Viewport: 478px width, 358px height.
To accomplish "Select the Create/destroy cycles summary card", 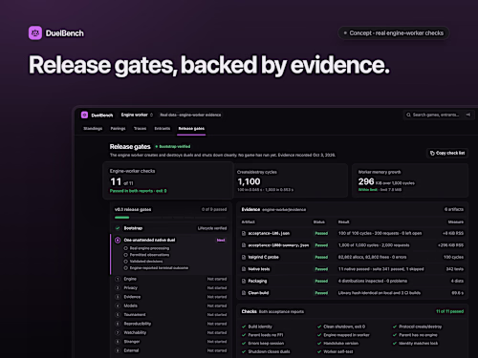I will pos(291,180).
